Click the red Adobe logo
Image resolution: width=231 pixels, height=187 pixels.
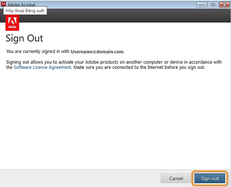[x=12, y=23]
